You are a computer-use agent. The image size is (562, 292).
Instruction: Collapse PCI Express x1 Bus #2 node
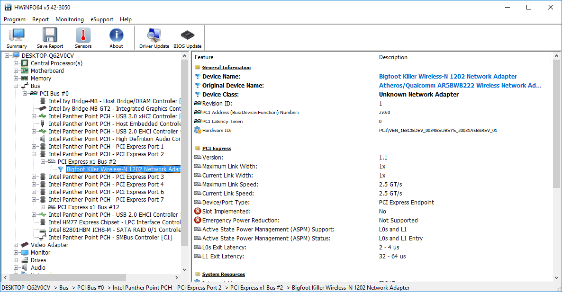pos(43,162)
